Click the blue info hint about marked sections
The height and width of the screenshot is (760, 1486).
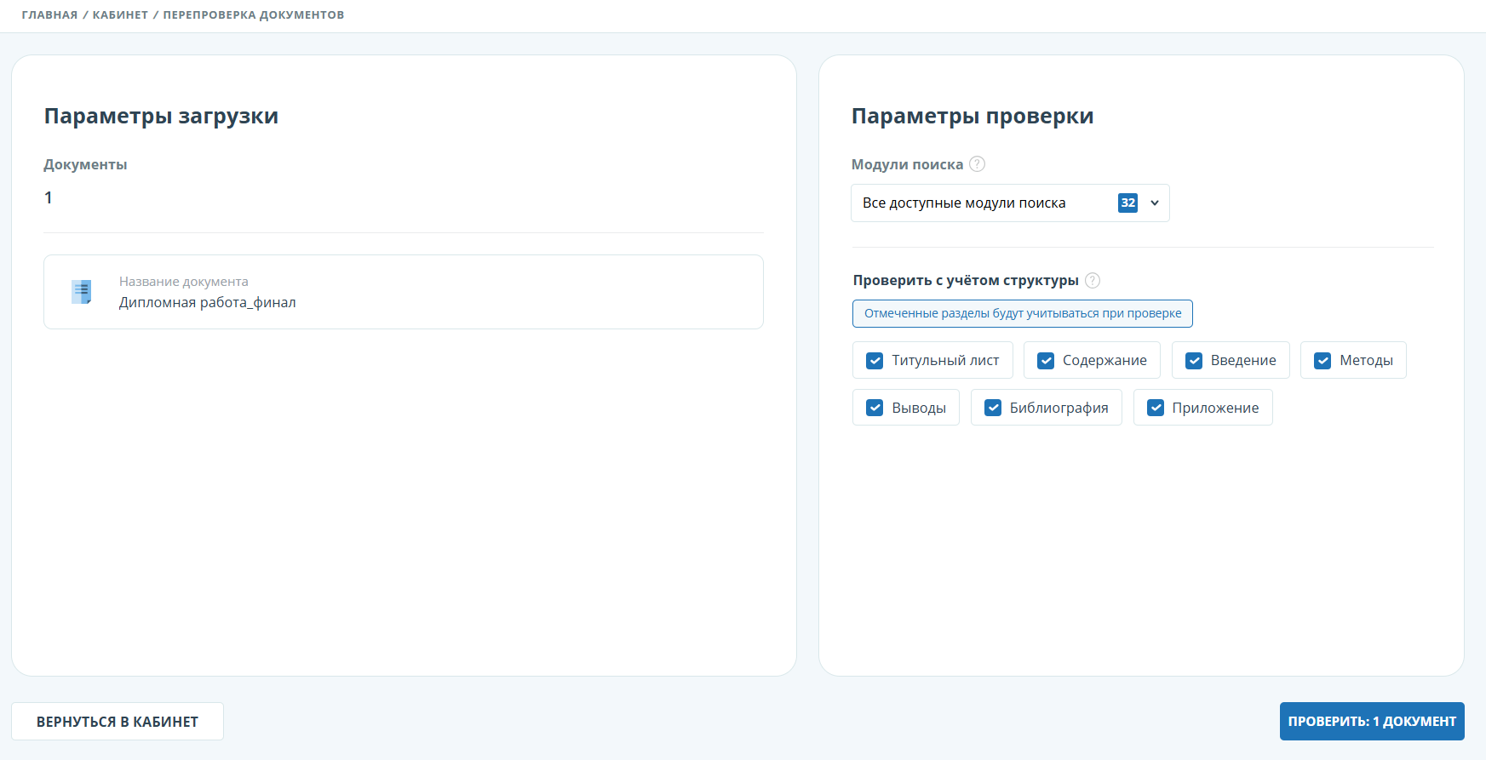1022,313
